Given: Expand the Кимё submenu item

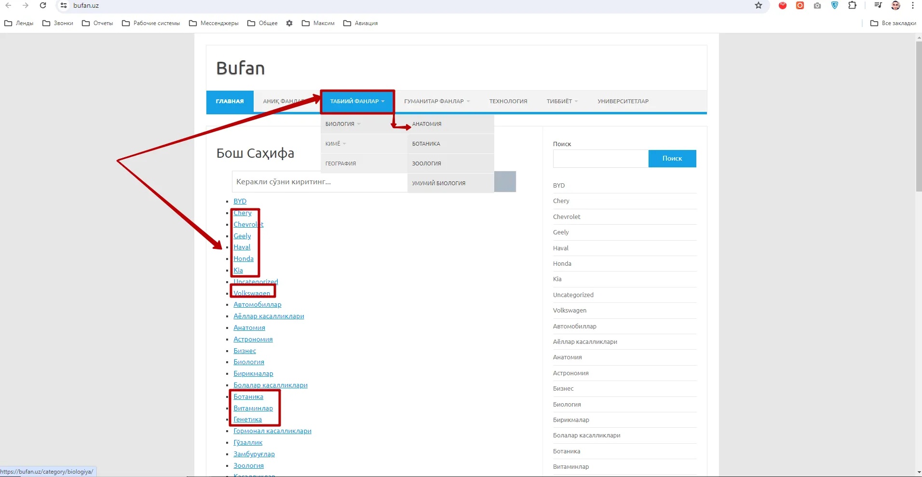Looking at the screenshot, I should coord(336,144).
